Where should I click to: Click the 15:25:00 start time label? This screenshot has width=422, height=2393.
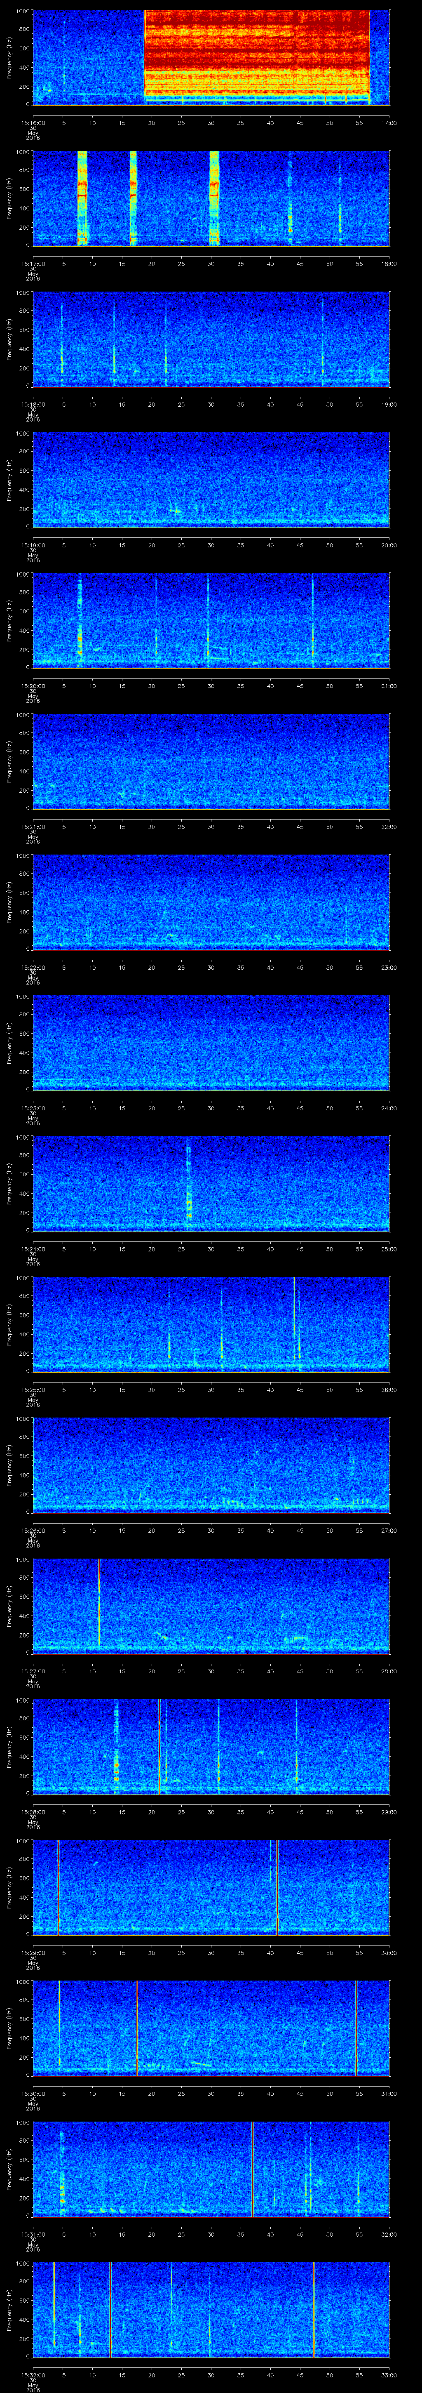pos(33,1390)
